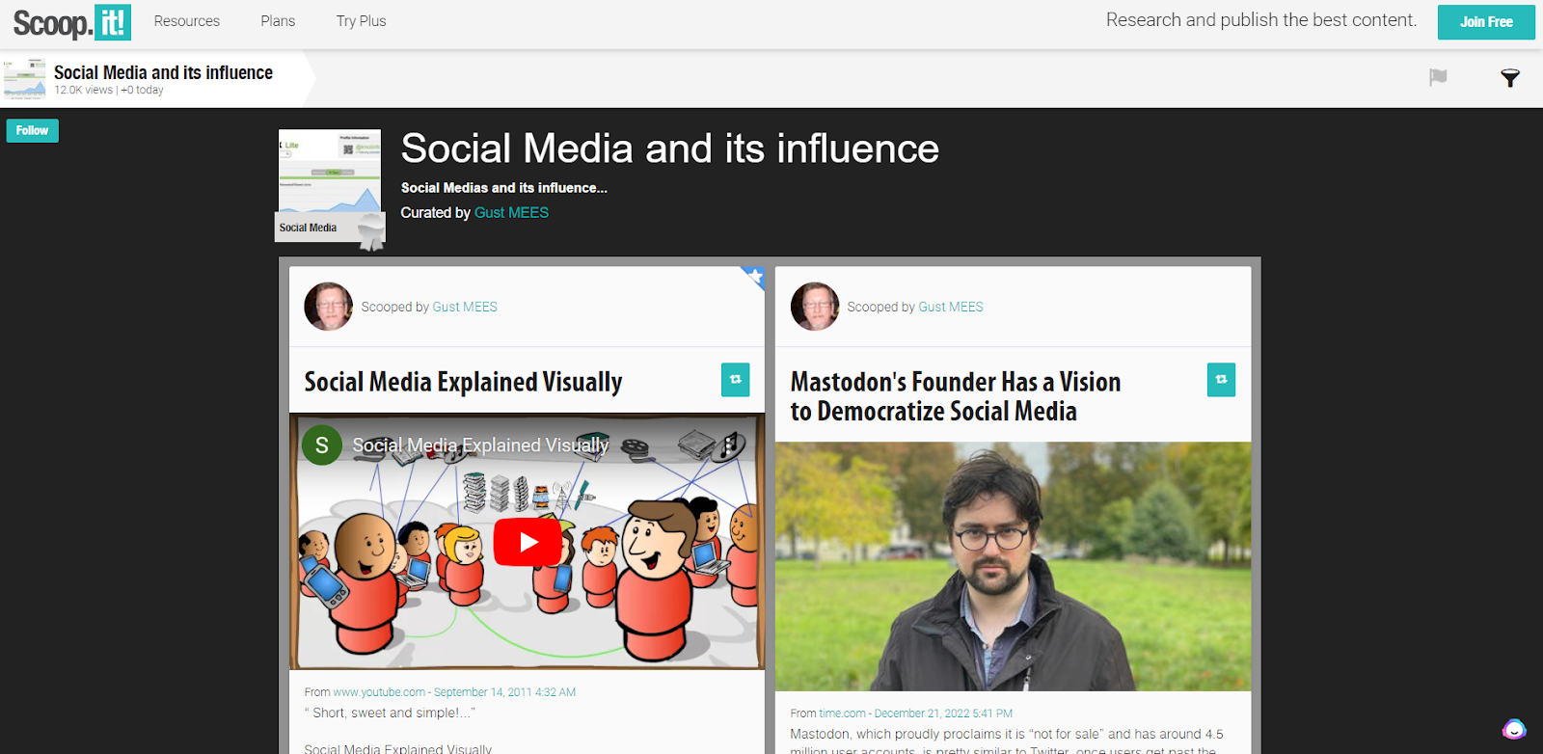Open the flag report icon
This screenshot has height=754, width=1543.
1438,77
